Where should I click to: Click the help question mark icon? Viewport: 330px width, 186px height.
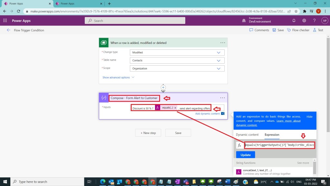pos(314,21)
